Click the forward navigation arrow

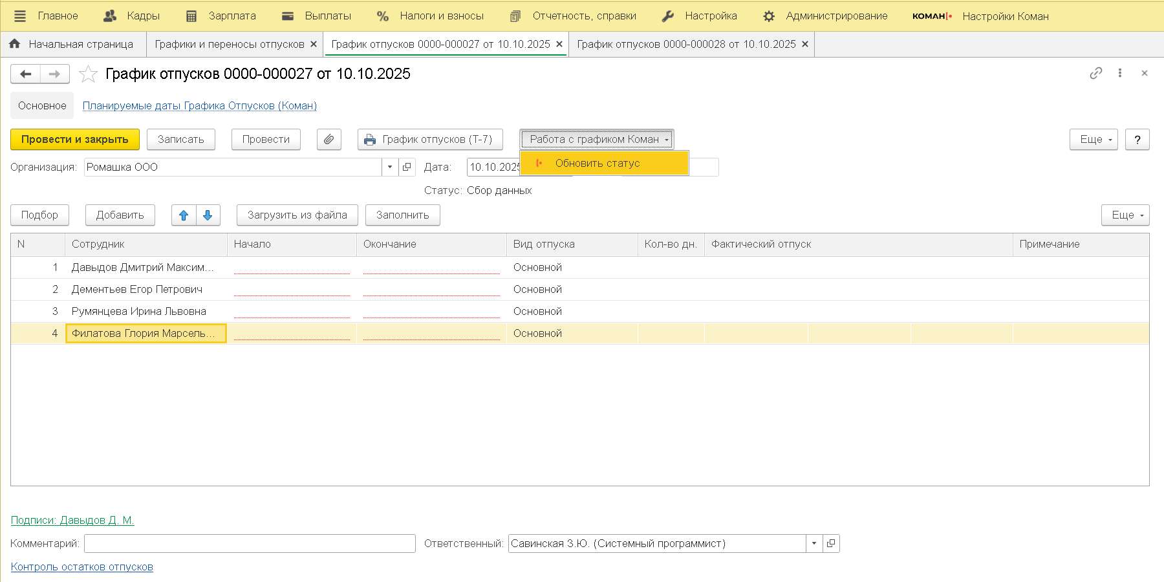(55, 74)
